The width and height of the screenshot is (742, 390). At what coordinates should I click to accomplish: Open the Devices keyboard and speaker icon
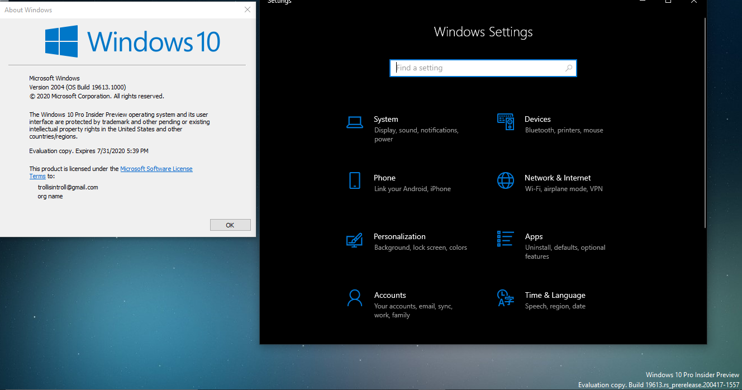pyautogui.click(x=505, y=122)
